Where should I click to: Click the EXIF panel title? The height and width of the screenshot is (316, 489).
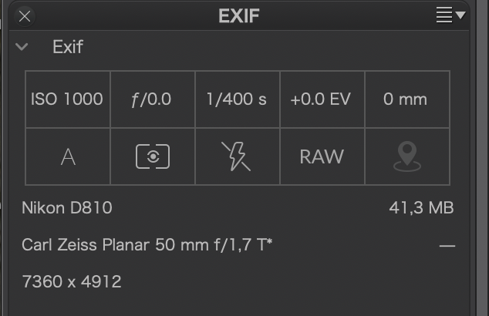(x=239, y=16)
